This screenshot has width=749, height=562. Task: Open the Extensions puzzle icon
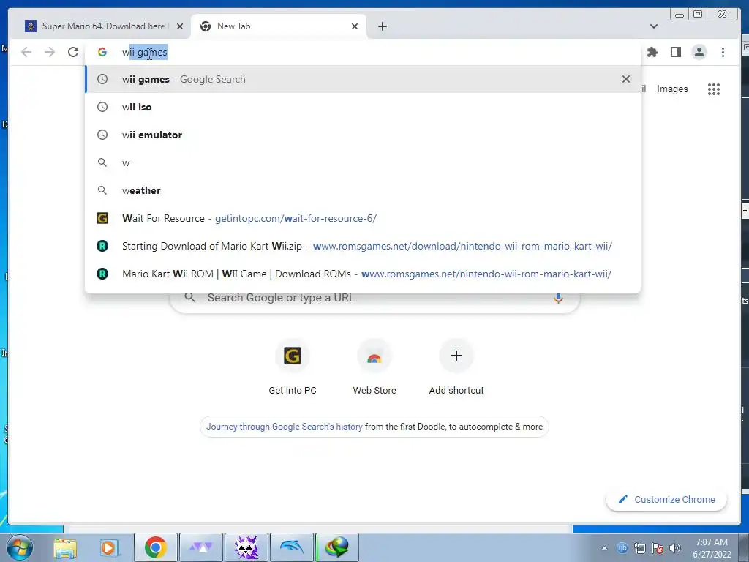[x=652, y=52]
